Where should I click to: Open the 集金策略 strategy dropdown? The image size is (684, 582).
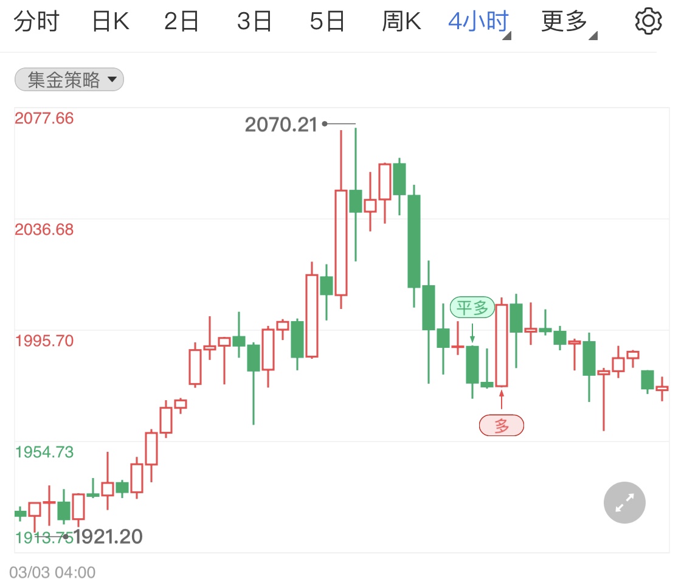(x=69, y=80)
